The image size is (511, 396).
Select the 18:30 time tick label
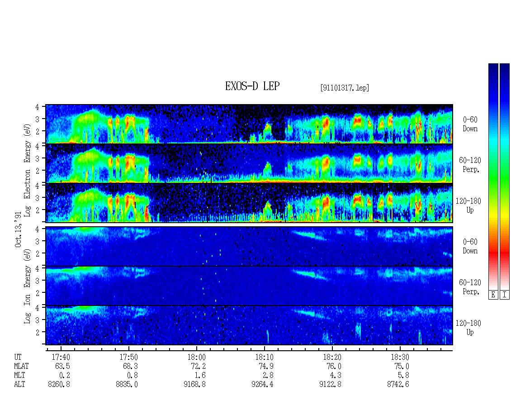pos(400,357)
